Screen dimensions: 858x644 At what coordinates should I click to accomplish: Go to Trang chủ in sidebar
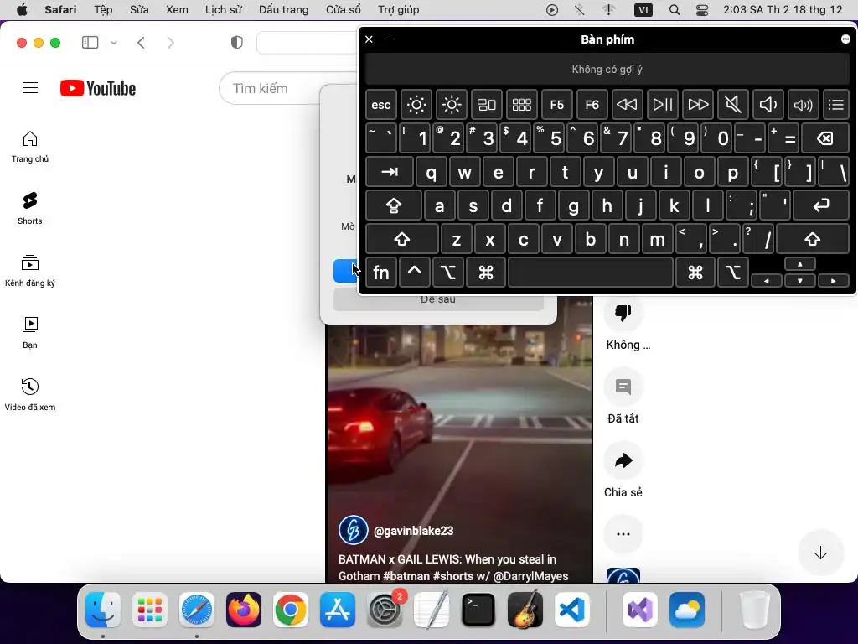tap(30, 147)
